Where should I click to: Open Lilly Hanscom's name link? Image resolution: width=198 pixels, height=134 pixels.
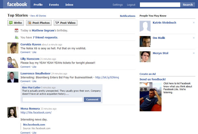coord(30,59)
